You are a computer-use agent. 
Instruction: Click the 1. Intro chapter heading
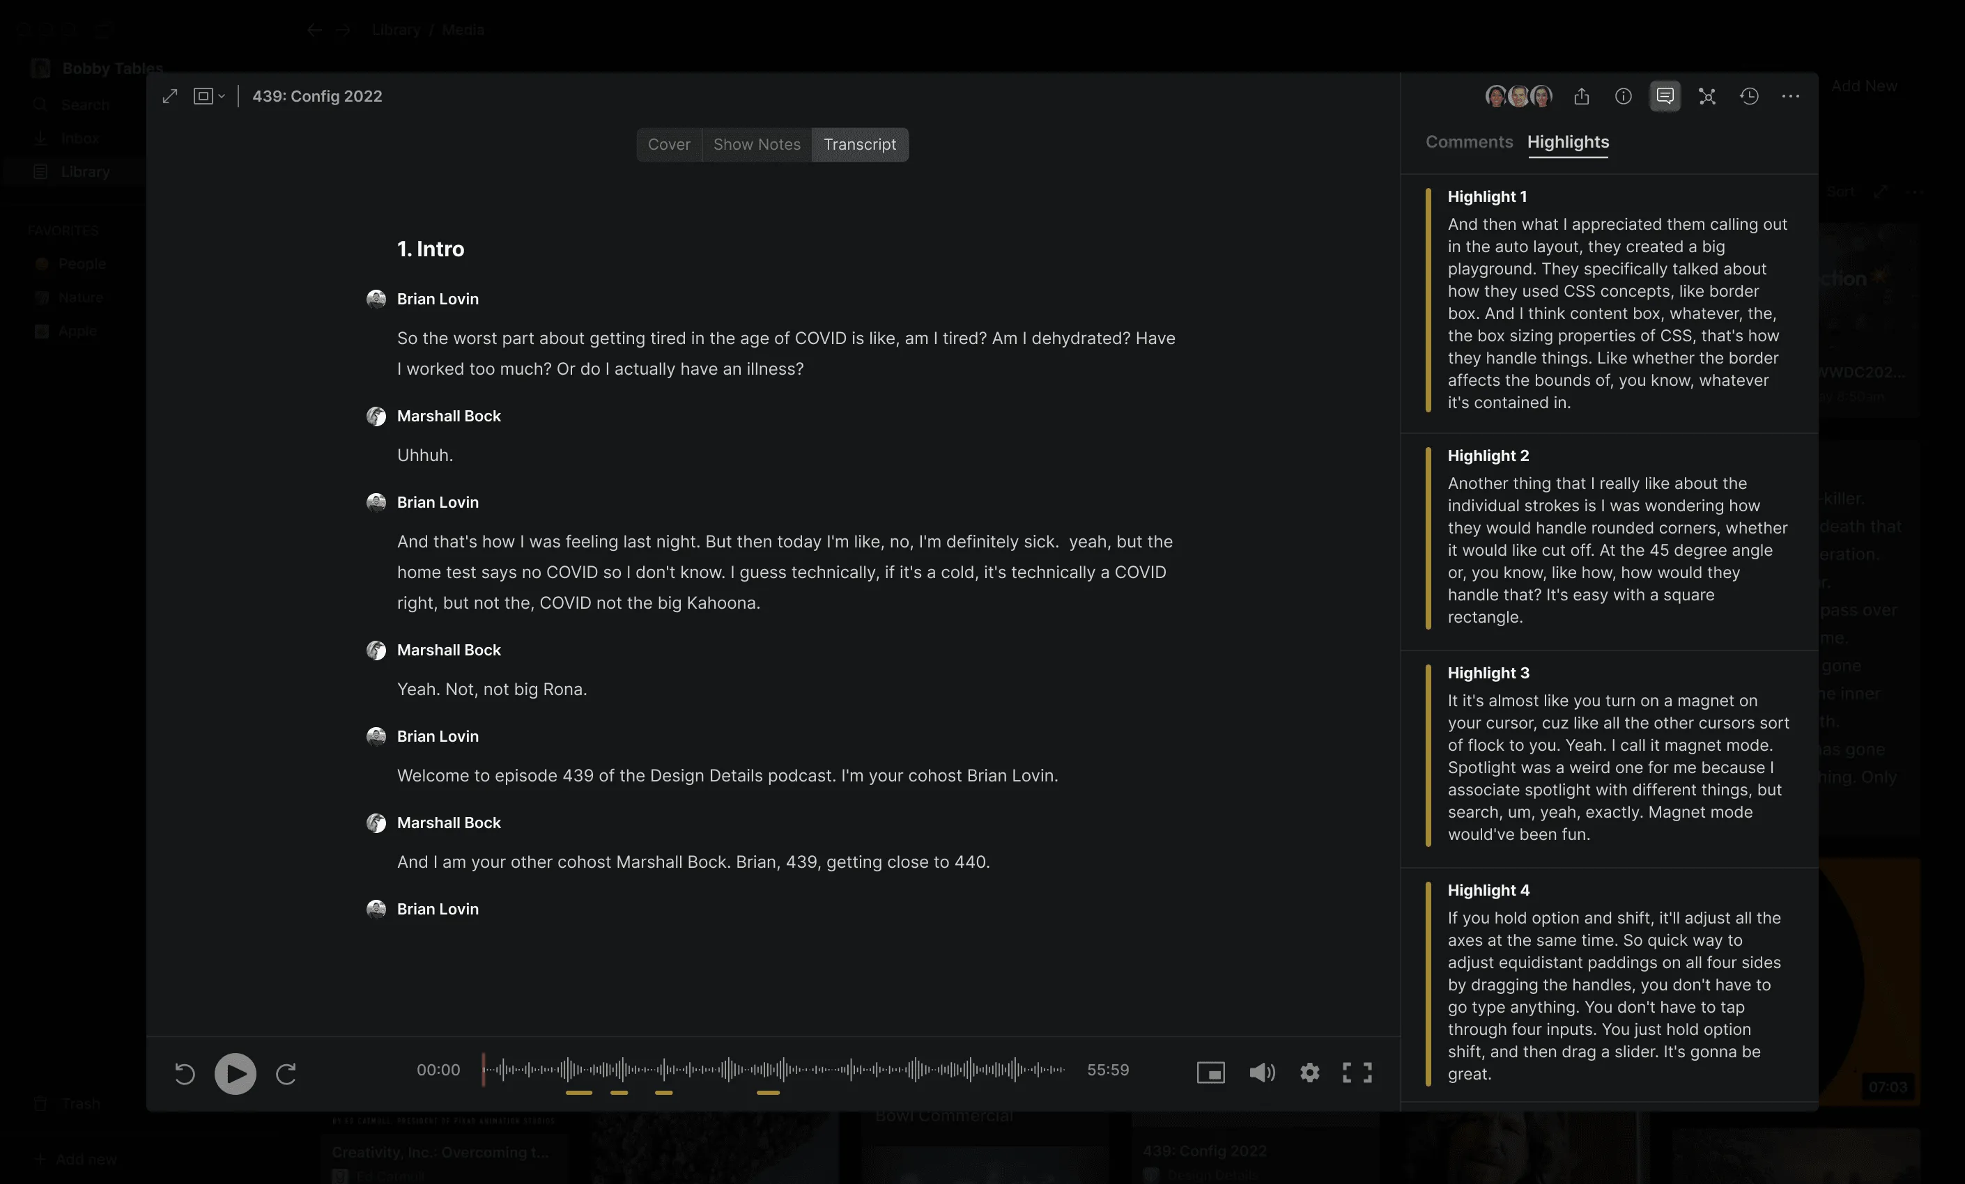pos(431,249)
